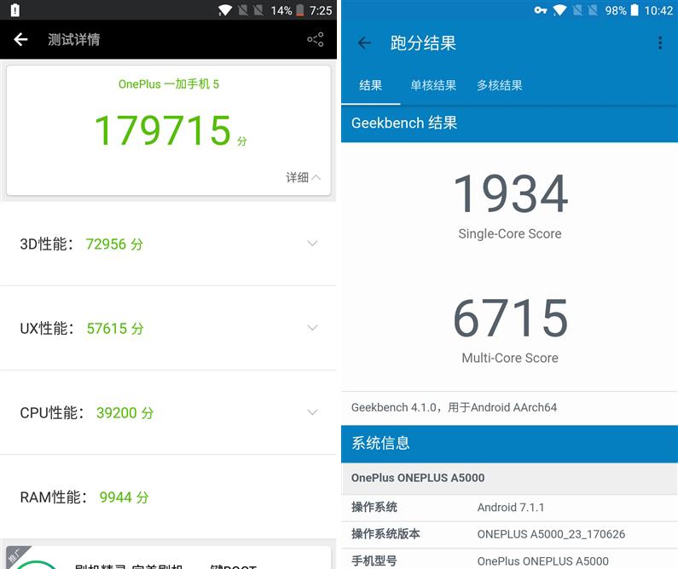The height and width of the screenshot is (569, 678).
Task: Tap the 手机型号 row
Action: point(509,560)
